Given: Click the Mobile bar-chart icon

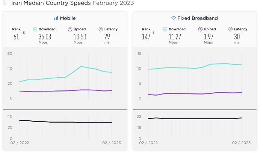Looking at the screenshot, I should 56,18.
